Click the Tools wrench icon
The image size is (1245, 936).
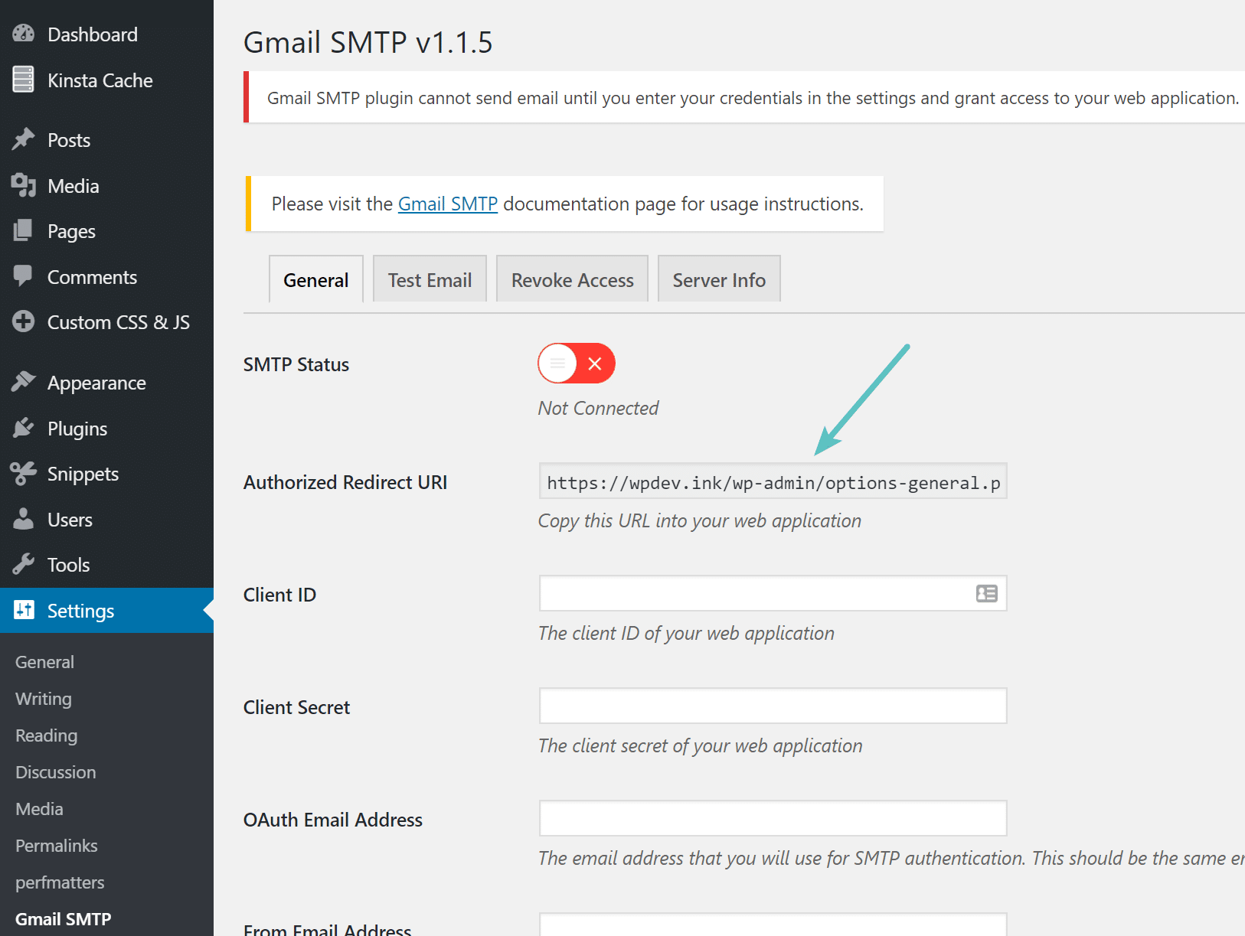[x=24, y=564]
